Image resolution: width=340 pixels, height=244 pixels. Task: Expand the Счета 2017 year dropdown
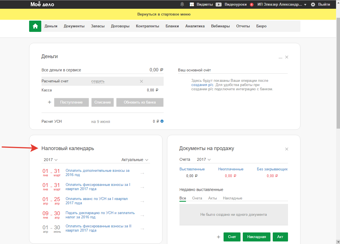(204, 159)
